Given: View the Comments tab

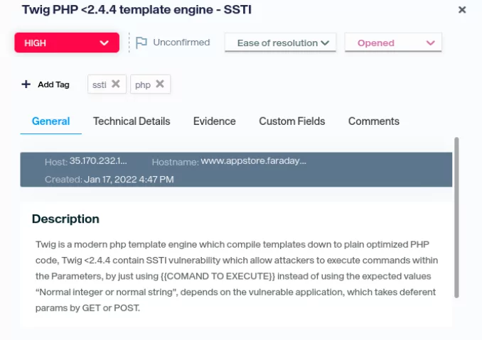Looking at the screenshot, I should coord(373,121).
